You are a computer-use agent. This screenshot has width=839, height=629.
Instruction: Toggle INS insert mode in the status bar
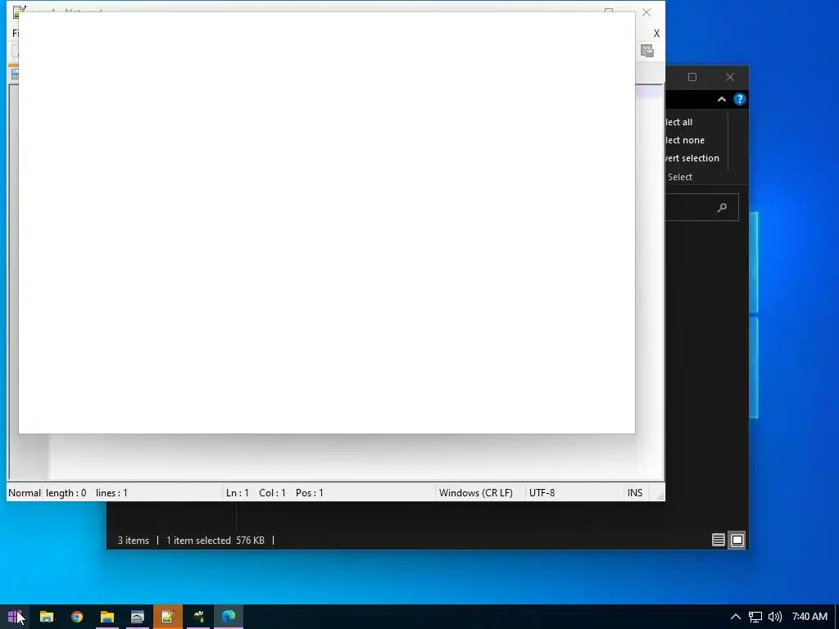635,492
